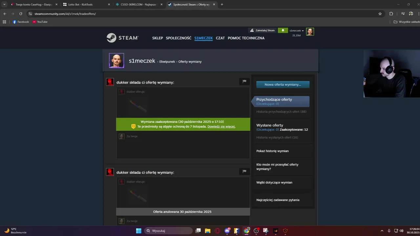The image size is (420, 236).
Task: Bookmark this page with the star icon
Action: 380,14
